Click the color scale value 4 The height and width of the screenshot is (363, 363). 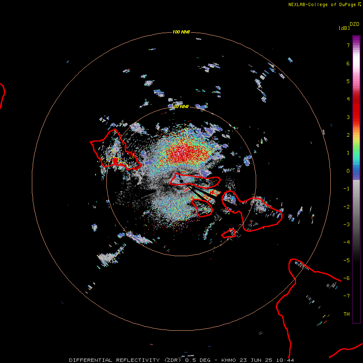point(348,99)
